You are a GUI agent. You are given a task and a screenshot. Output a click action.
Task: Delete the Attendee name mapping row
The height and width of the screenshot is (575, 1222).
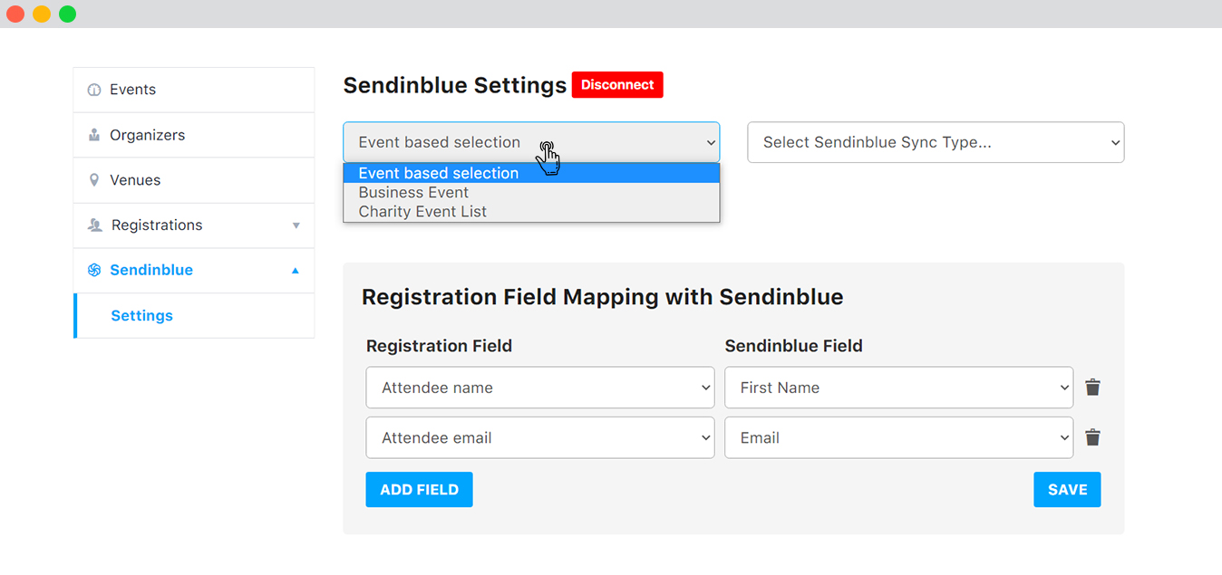pyautogui.click(x=1093, y=388)
